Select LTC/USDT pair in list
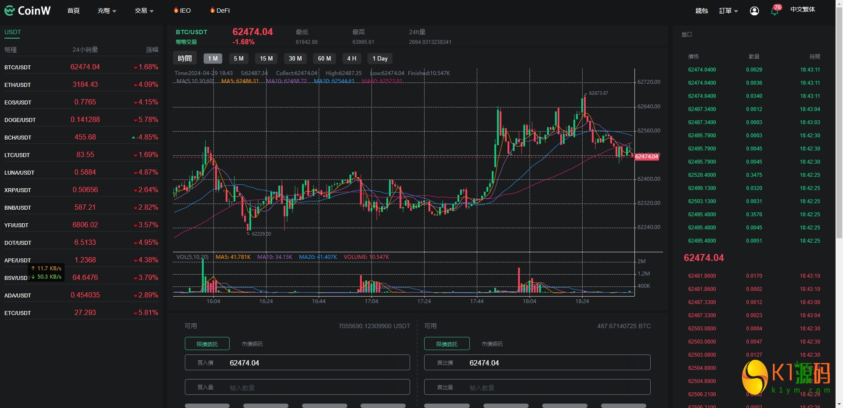843x408 pixels. click(x=81, y=155)
